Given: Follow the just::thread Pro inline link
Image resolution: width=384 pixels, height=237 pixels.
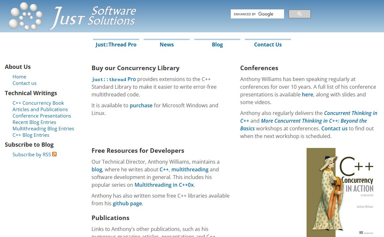Looking at the screenshot, I should pos(114,79).
